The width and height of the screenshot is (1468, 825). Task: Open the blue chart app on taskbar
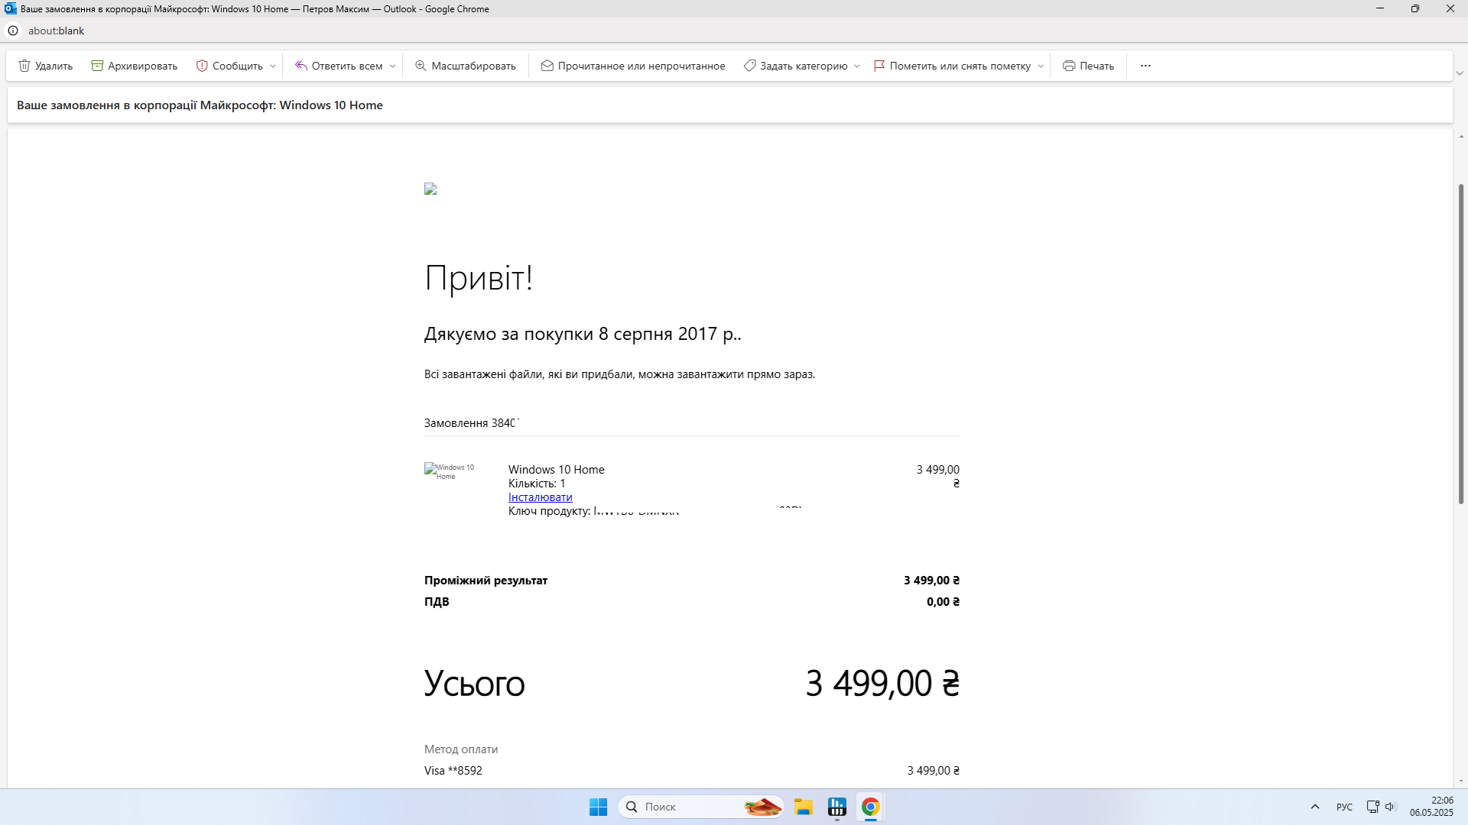(837, 807)
